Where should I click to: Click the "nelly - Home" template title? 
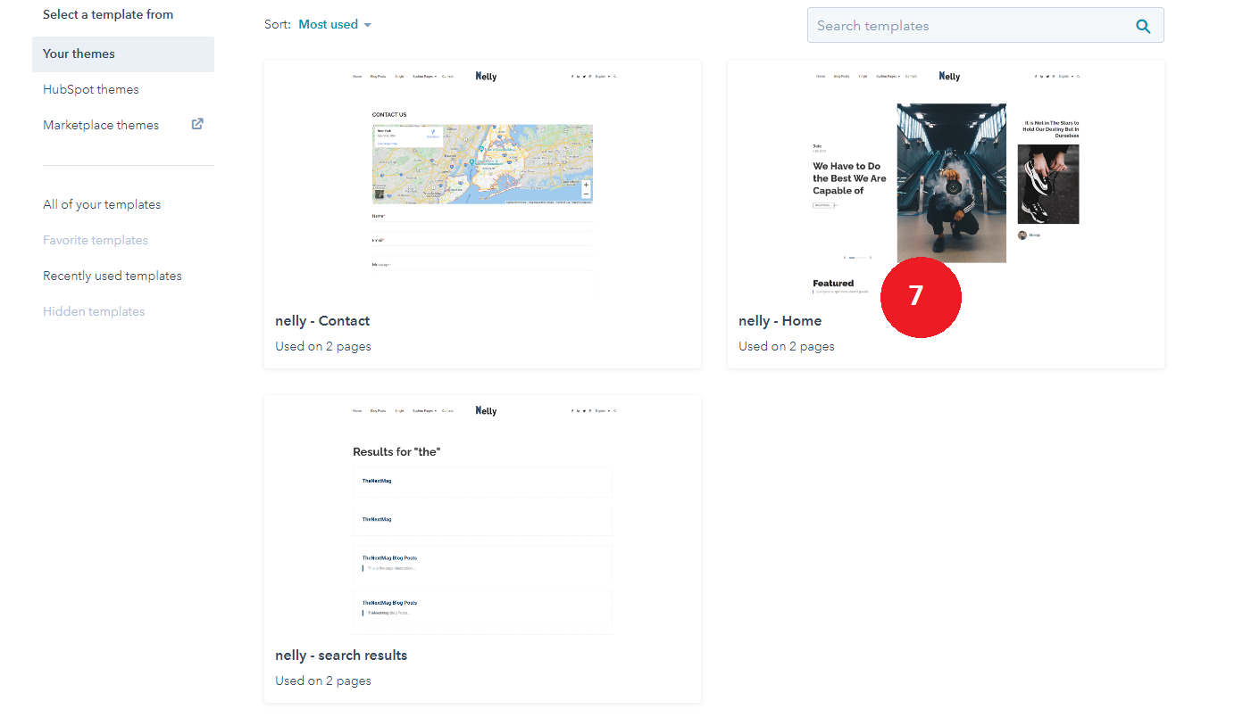pos(780,321)
